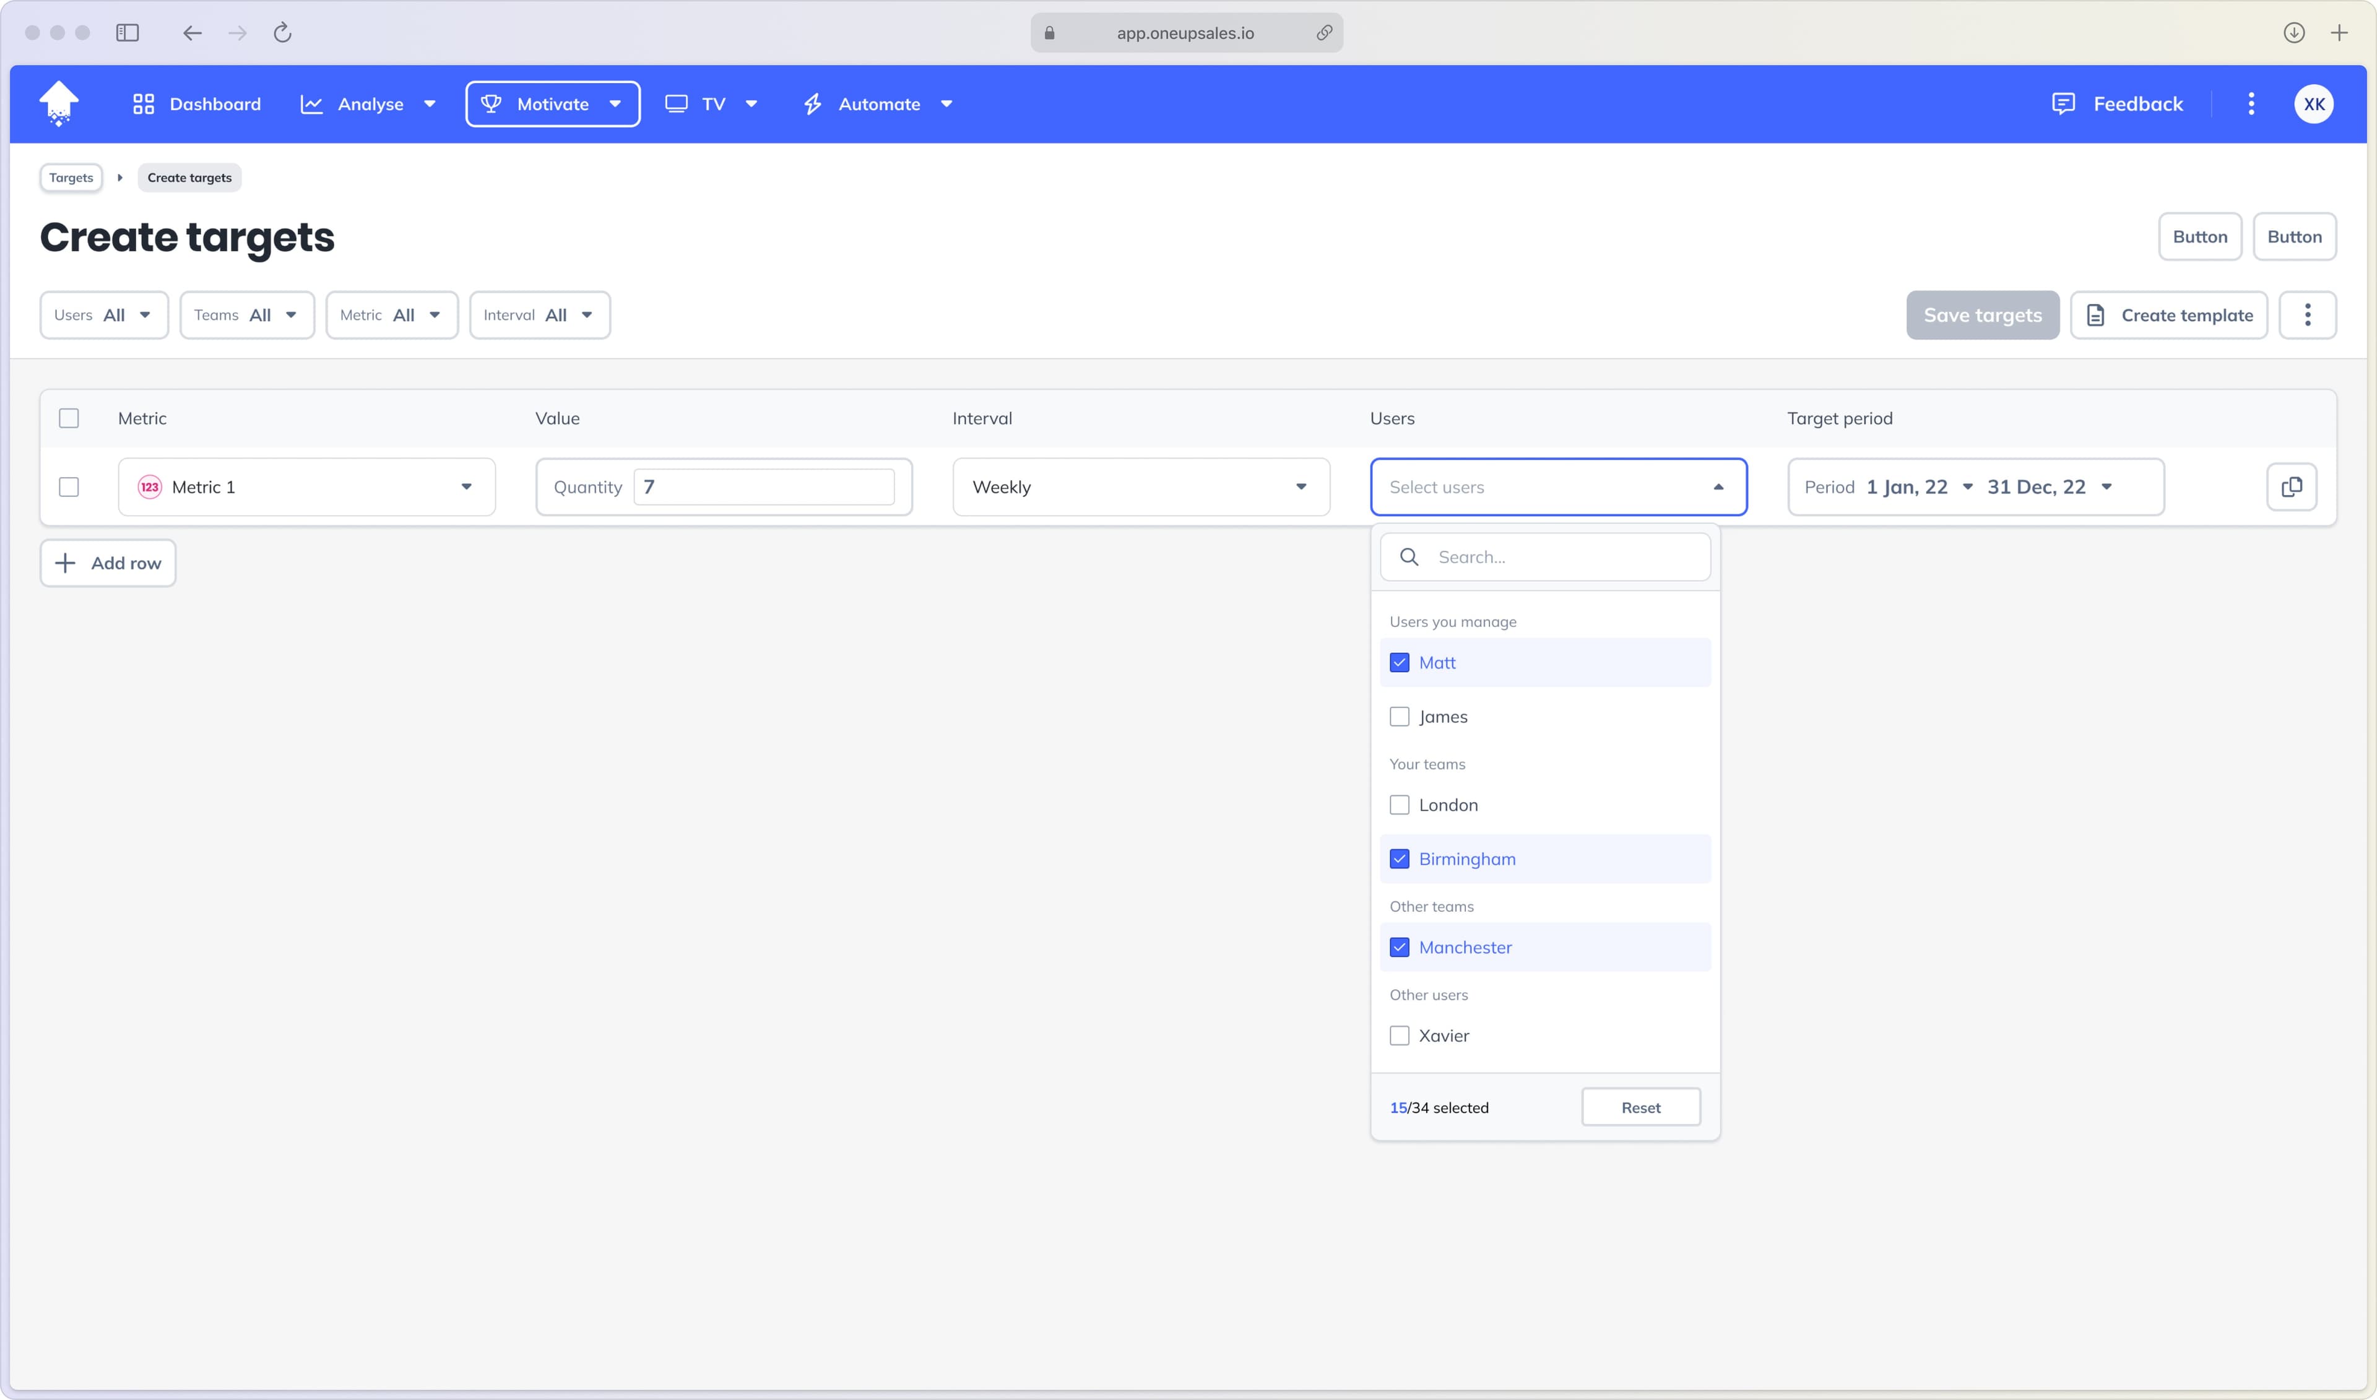2377x1400 pixels.
Task: Click Create template
Action: coord(2168,315)
